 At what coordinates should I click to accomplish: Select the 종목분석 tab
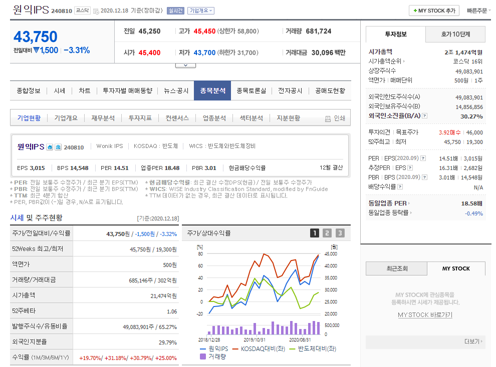click(x=212, y=91)
